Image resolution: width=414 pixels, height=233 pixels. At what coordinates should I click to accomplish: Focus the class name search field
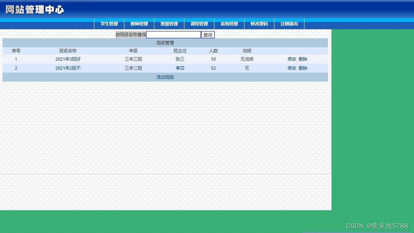pos(174,35)
